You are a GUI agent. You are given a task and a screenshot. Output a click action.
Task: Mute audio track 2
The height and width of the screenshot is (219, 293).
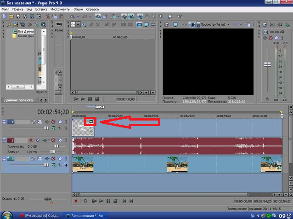coord(60,140)
